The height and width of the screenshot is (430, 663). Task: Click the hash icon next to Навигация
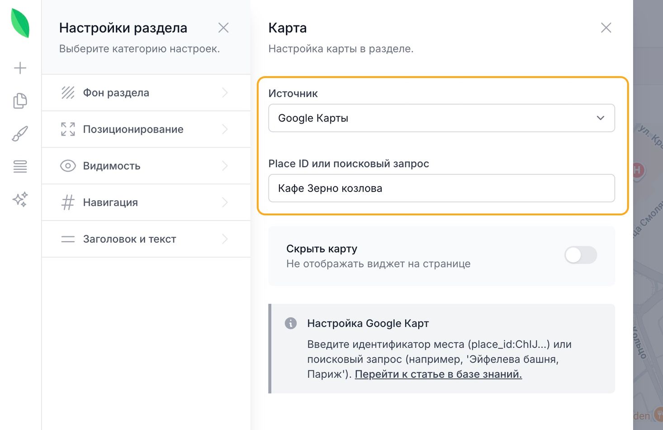[68, 202]
